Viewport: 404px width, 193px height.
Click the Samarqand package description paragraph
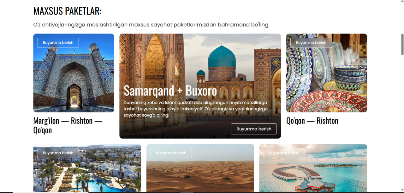point(196,109)
